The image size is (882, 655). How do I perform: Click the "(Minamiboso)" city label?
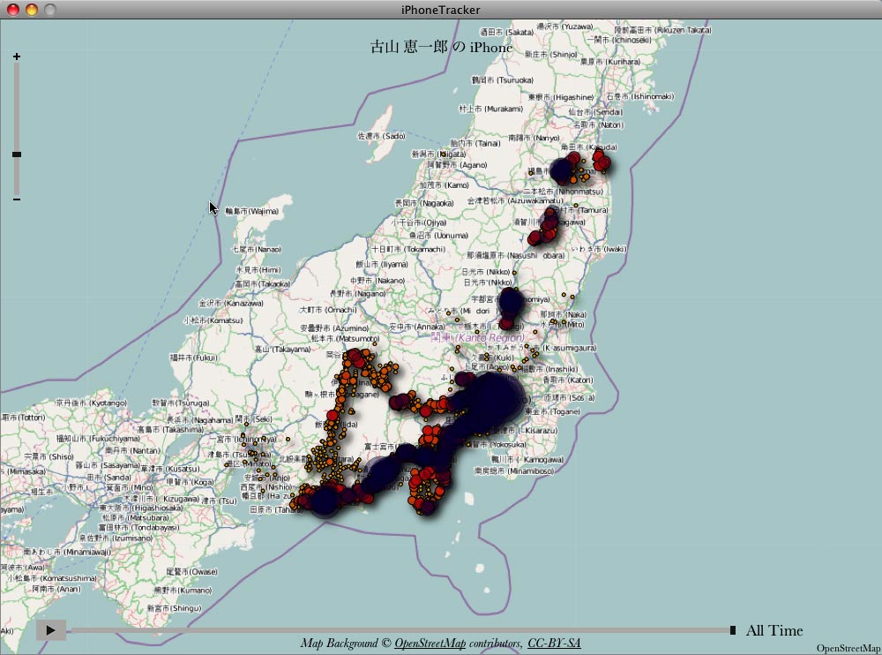coord(530,471)
